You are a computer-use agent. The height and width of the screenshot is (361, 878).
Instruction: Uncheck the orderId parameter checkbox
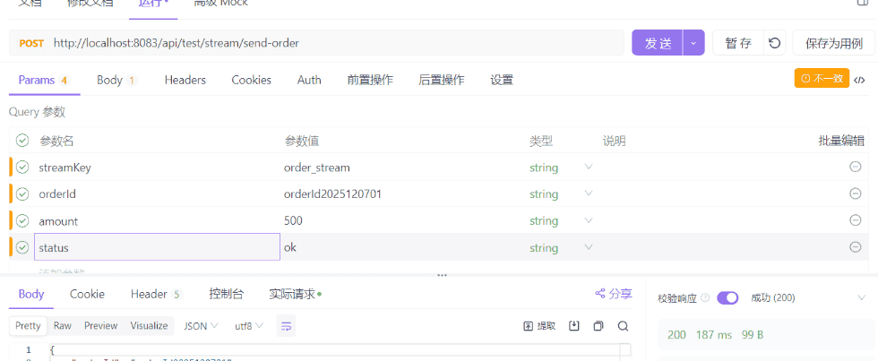(22, 193)
